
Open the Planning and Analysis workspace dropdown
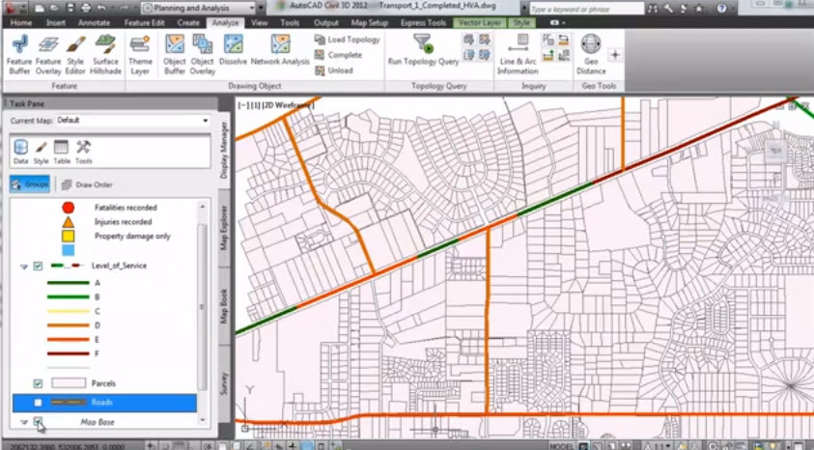point(198,8)
